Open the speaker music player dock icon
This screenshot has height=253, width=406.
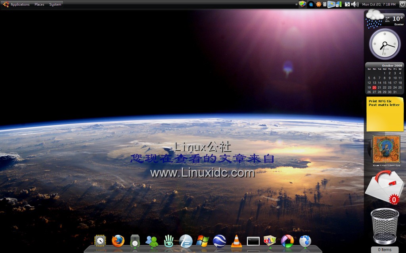pyautogui.click(x=135, y=241)
